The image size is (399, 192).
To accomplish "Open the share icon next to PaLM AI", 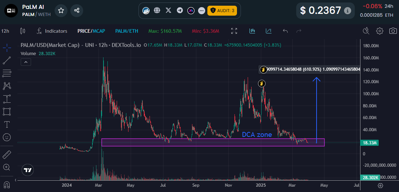I will point(77,10).
